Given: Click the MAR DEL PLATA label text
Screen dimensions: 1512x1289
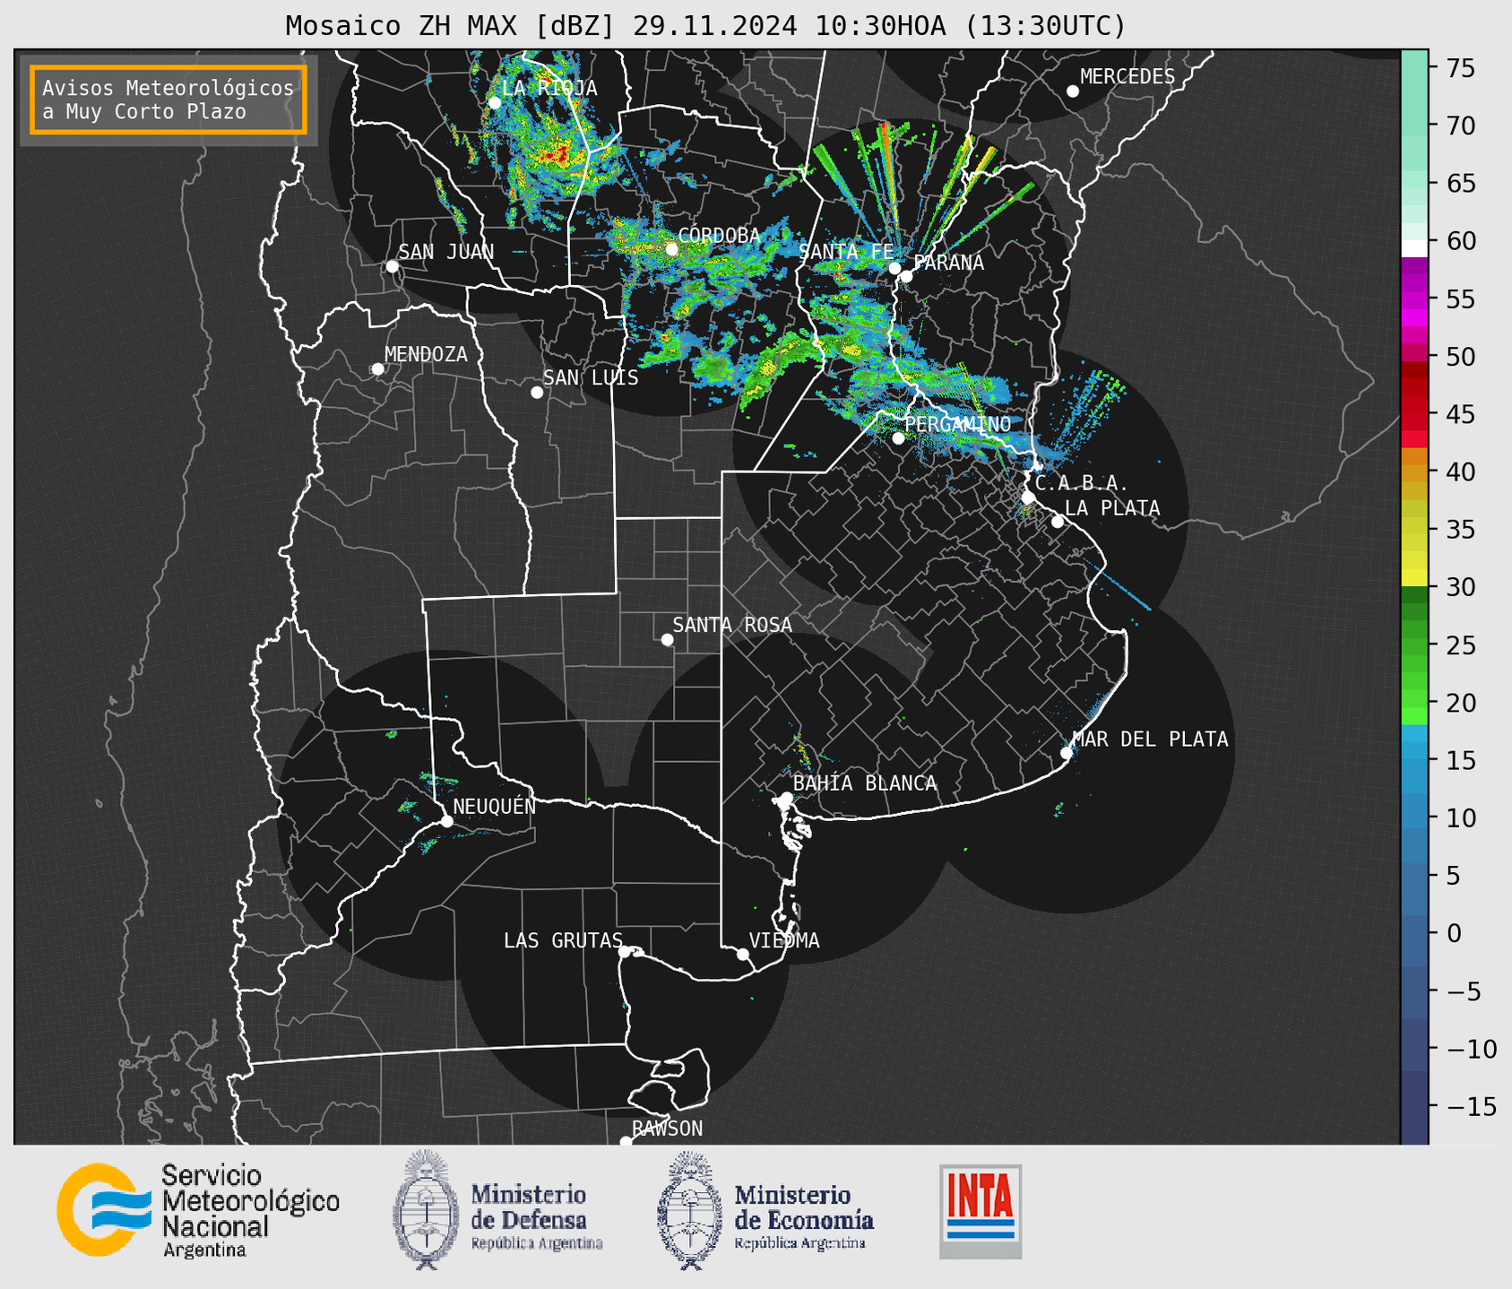Looking at the screenshot, I should [1150, 740].
